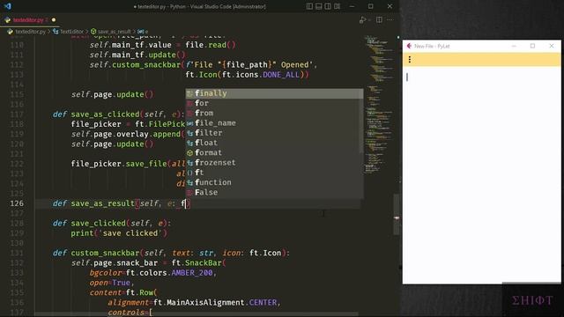Open the three-dot menu in PyLet window
This screenshot has width=564, height=317.
(409, 60)
